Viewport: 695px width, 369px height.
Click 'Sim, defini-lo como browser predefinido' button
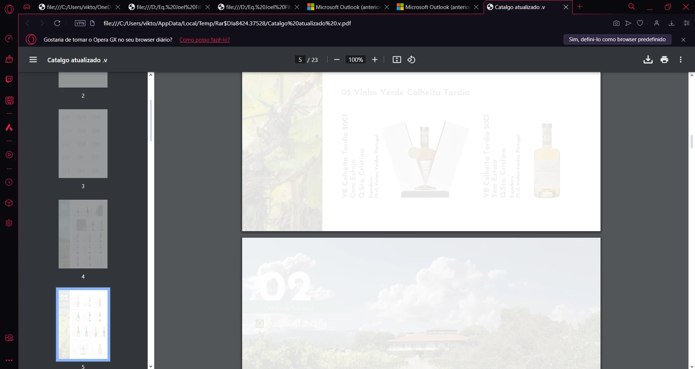pyautogui.click(x=617, y=39)
